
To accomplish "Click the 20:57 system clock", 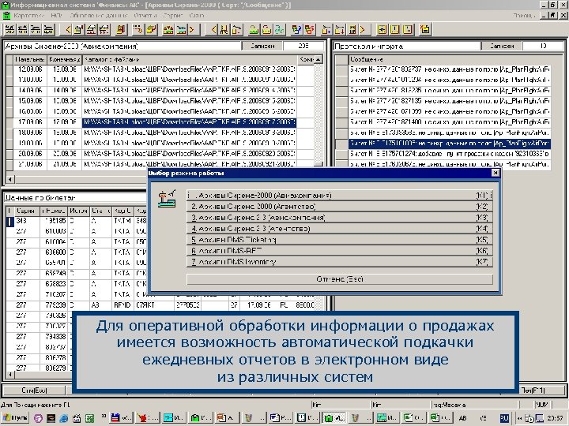I will (556, 418).
